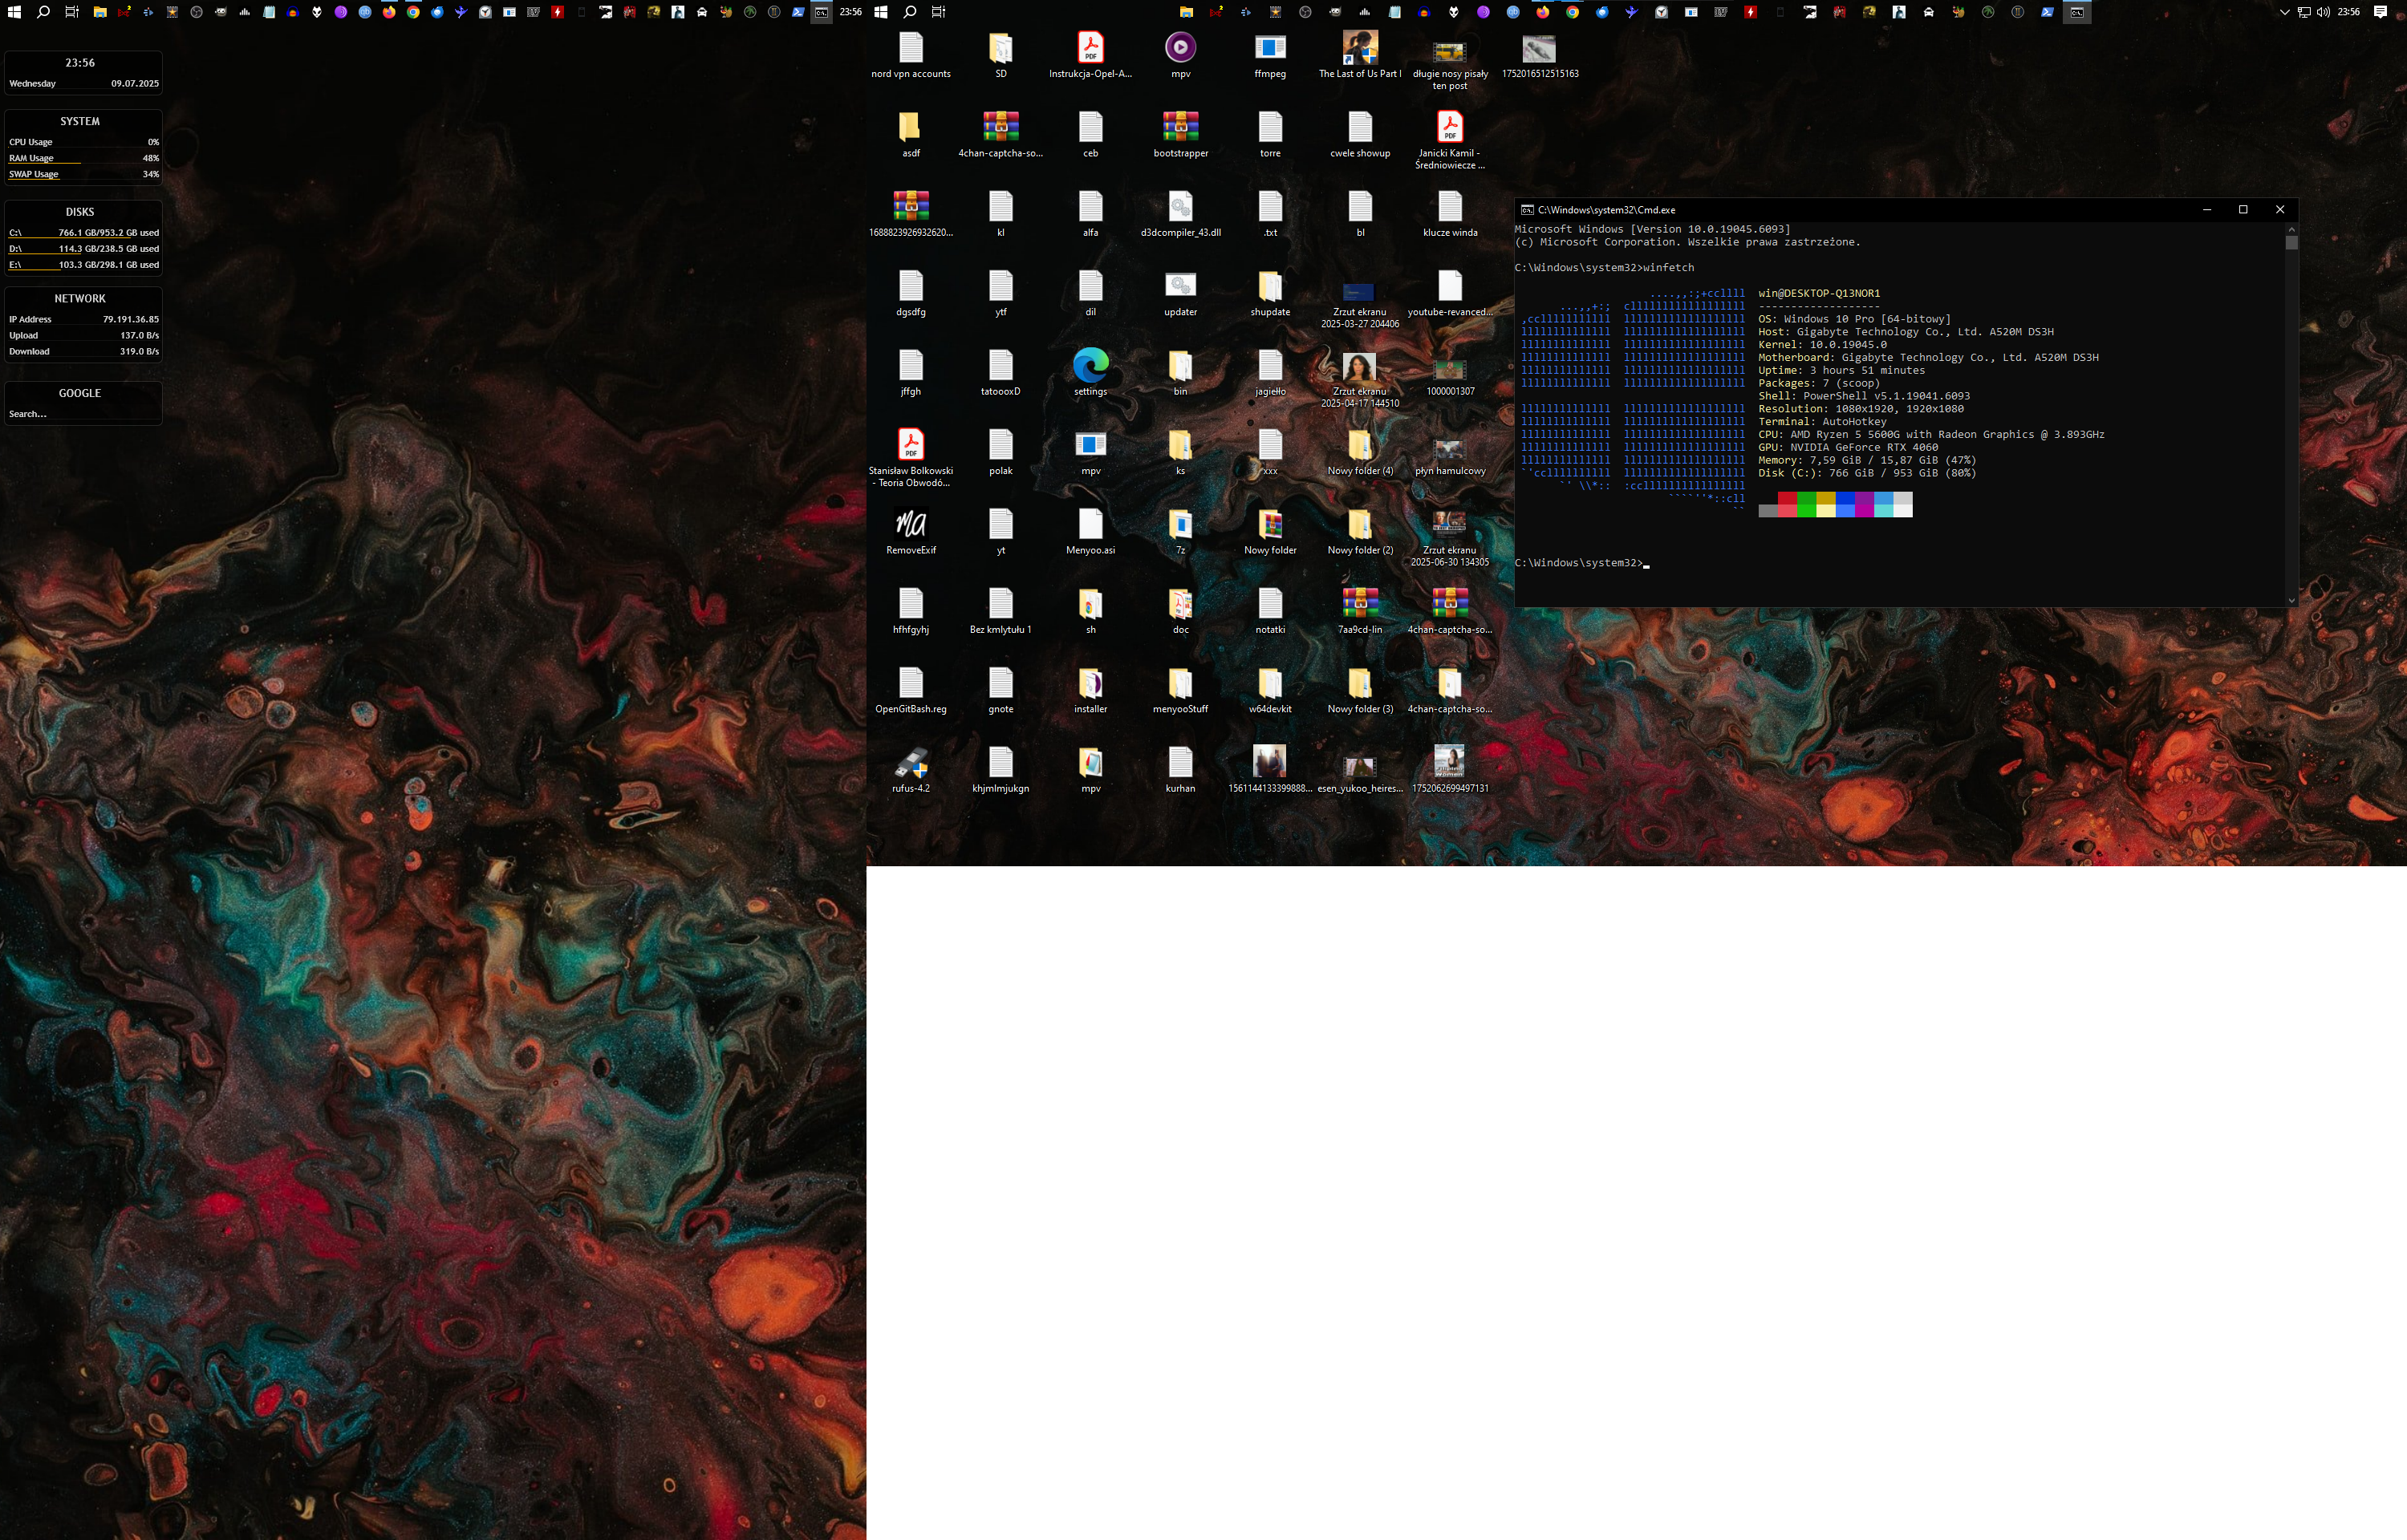
Task: Open the notification center icon
Action: (2381, 12)
